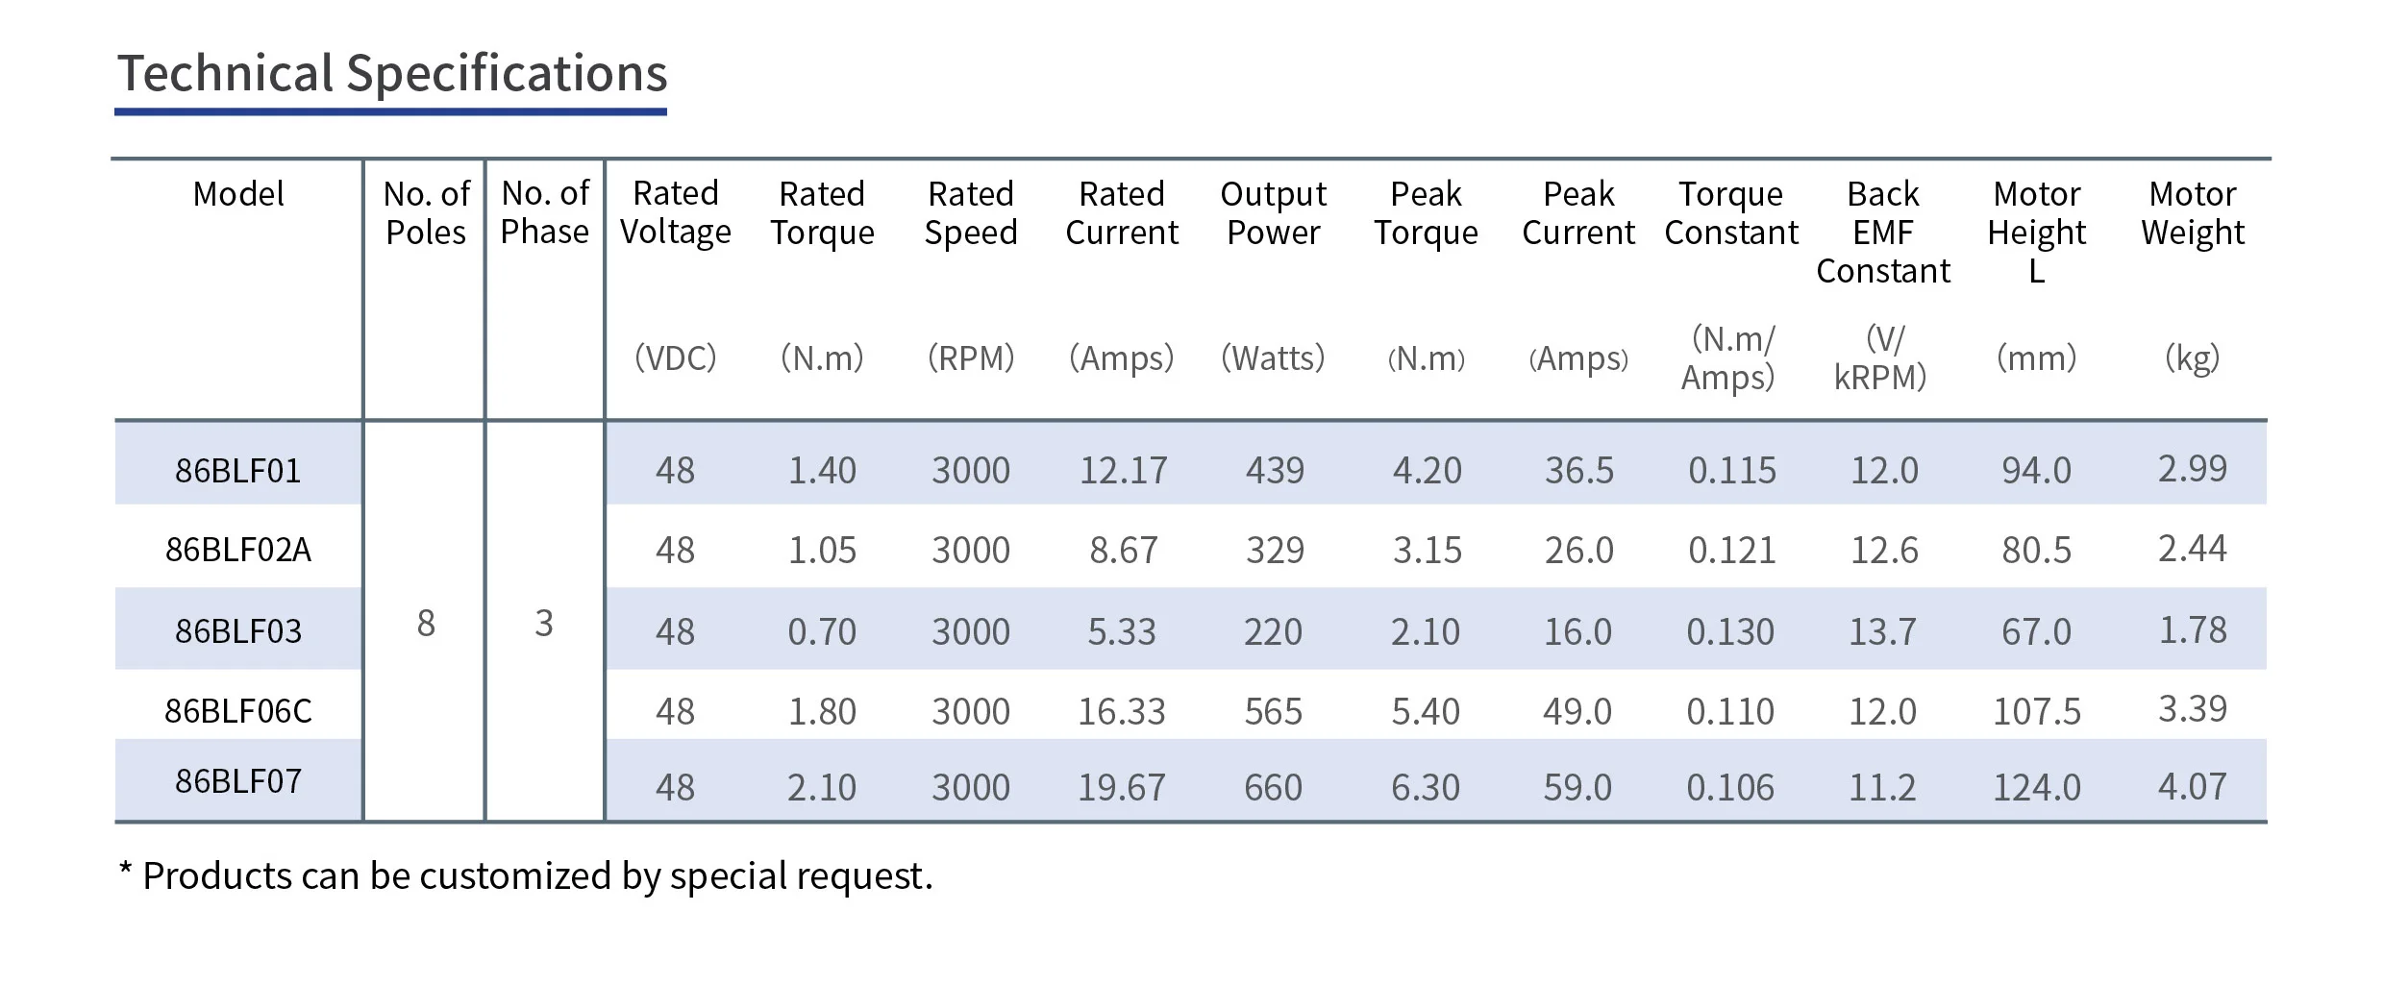The height and width of the screenshot is (985, 2384).
Task: Click the Motor Weight column header
Action: pos(2192,213)
